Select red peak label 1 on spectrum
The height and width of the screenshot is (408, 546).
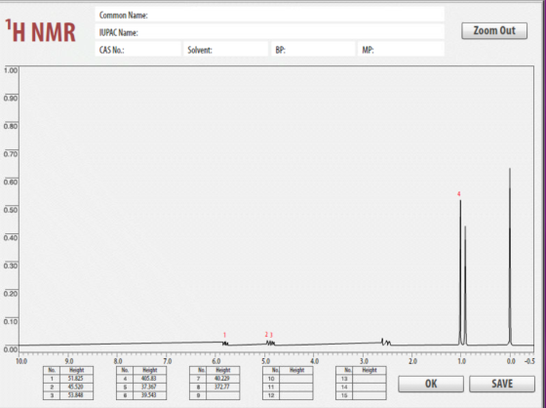coord(224,335)
